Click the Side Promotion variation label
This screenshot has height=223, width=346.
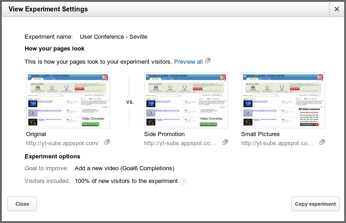click(164, 134)
